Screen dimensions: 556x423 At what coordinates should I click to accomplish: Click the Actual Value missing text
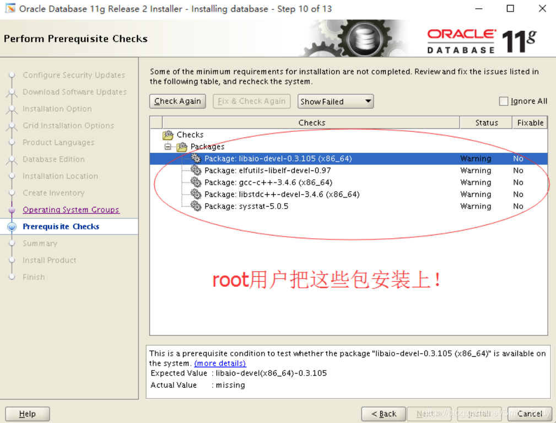[x=230, y=385]
